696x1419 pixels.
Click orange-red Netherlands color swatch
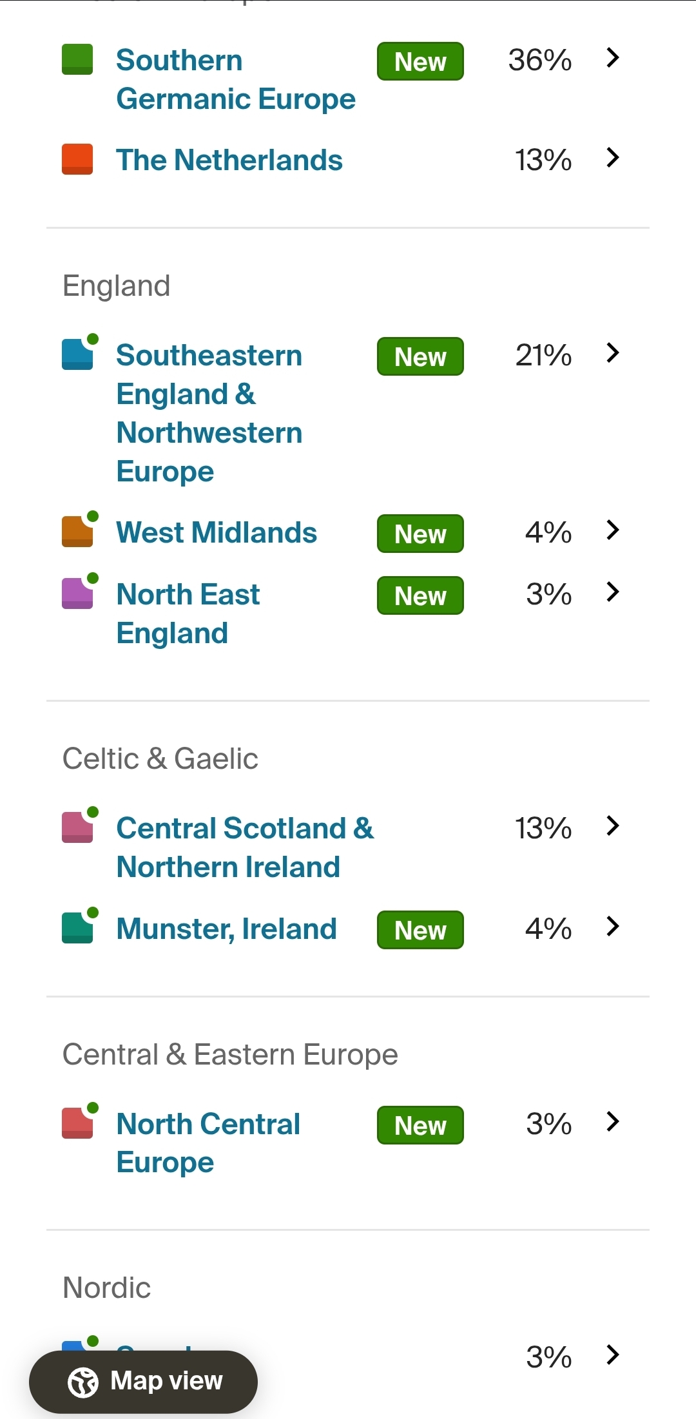pos(77,159)
